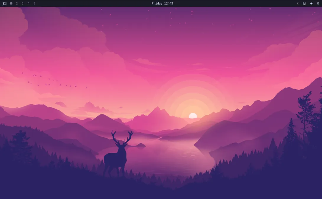
Task: Click the setting sun on the wallpaper
Action: coord(193,116)
